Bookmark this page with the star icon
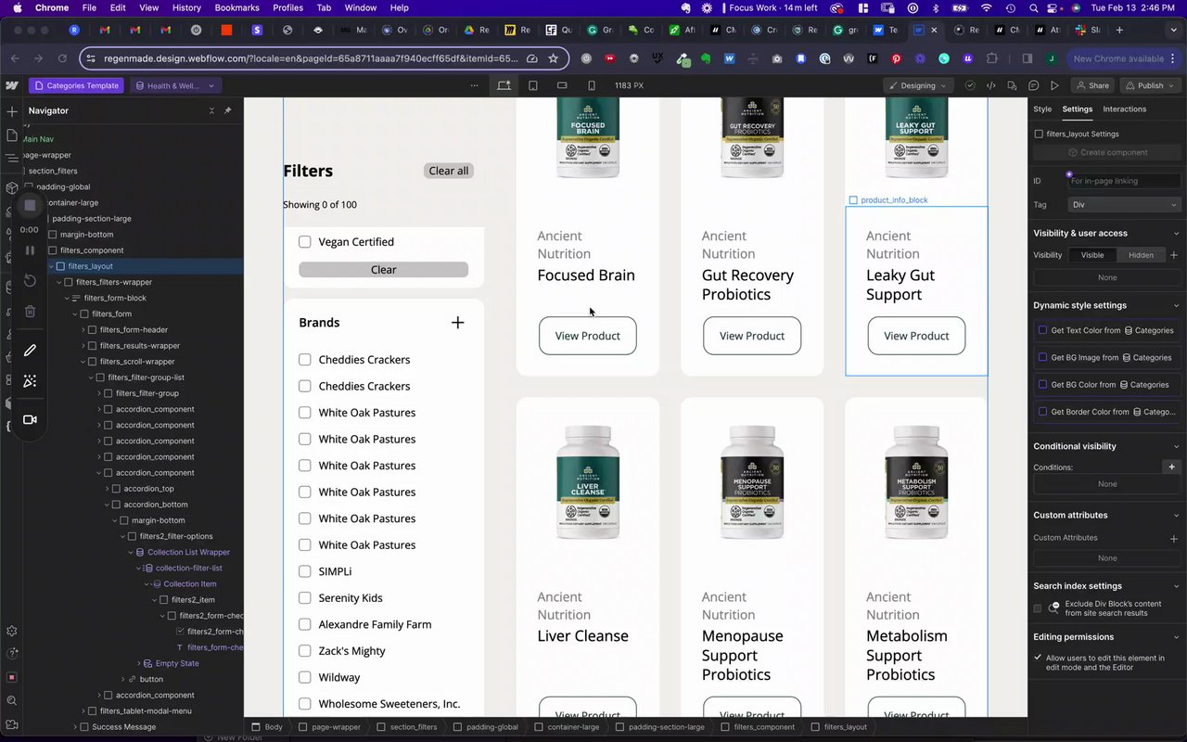This screenshot has width=1187, height=742. 554,58
